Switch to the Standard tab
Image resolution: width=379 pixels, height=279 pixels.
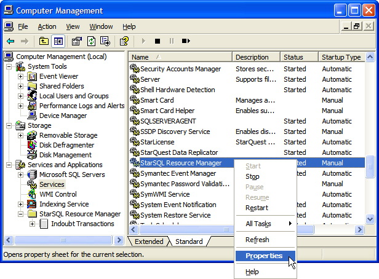click(x=189, y=242)
